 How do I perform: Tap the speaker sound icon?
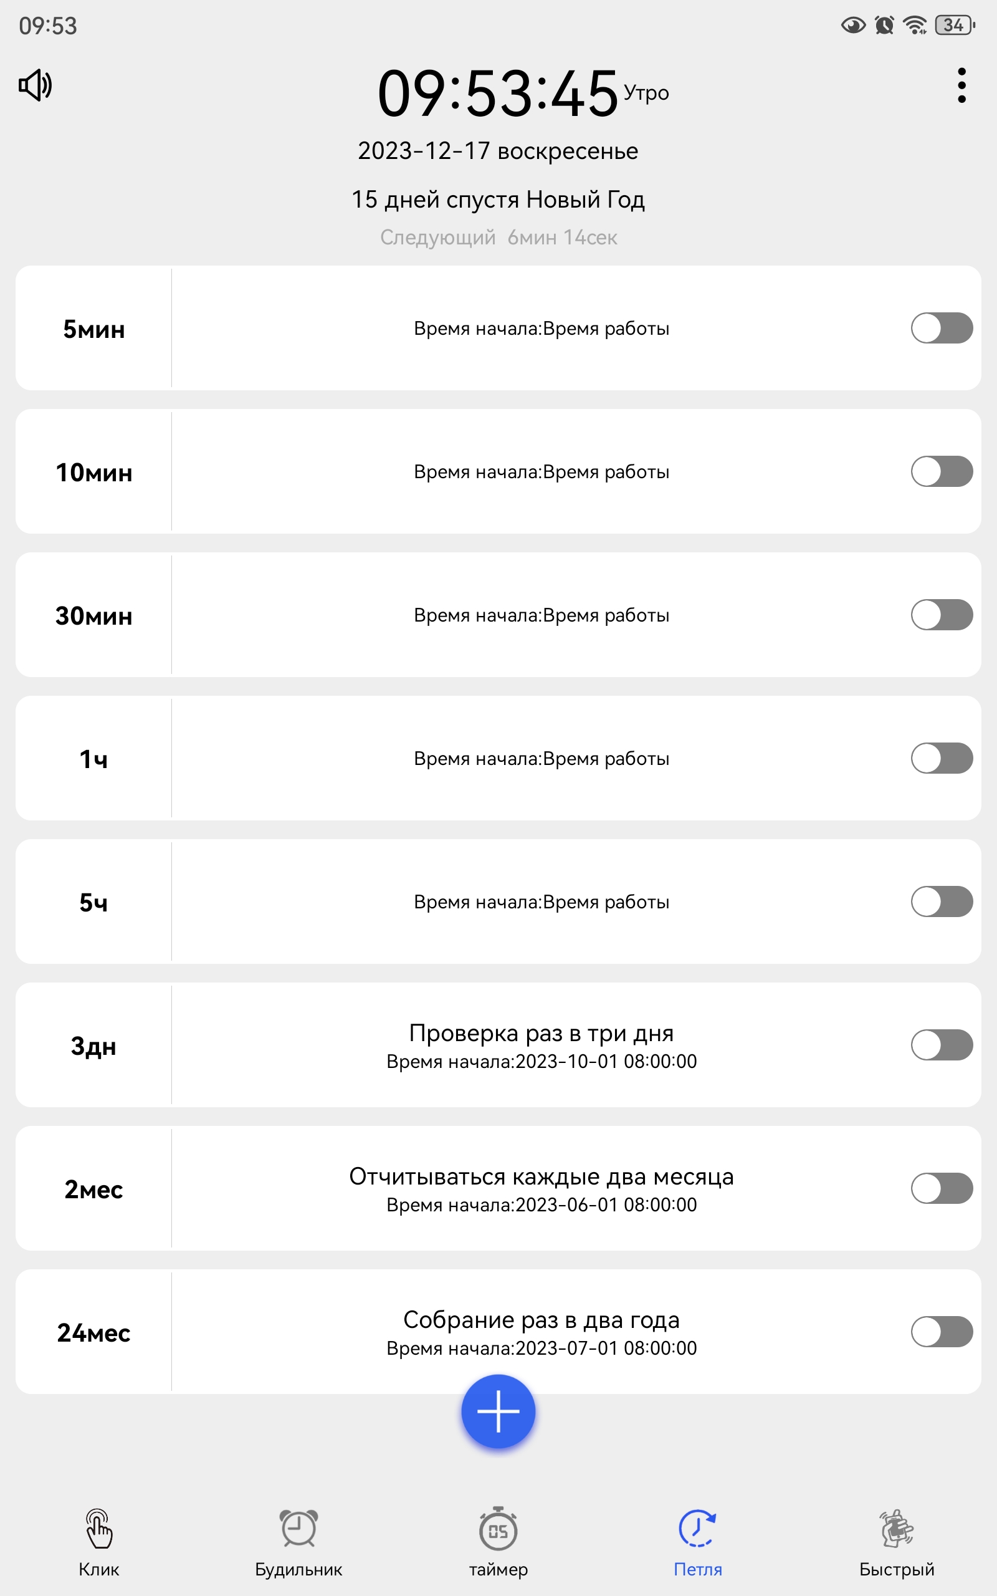(x=35, y=85)
